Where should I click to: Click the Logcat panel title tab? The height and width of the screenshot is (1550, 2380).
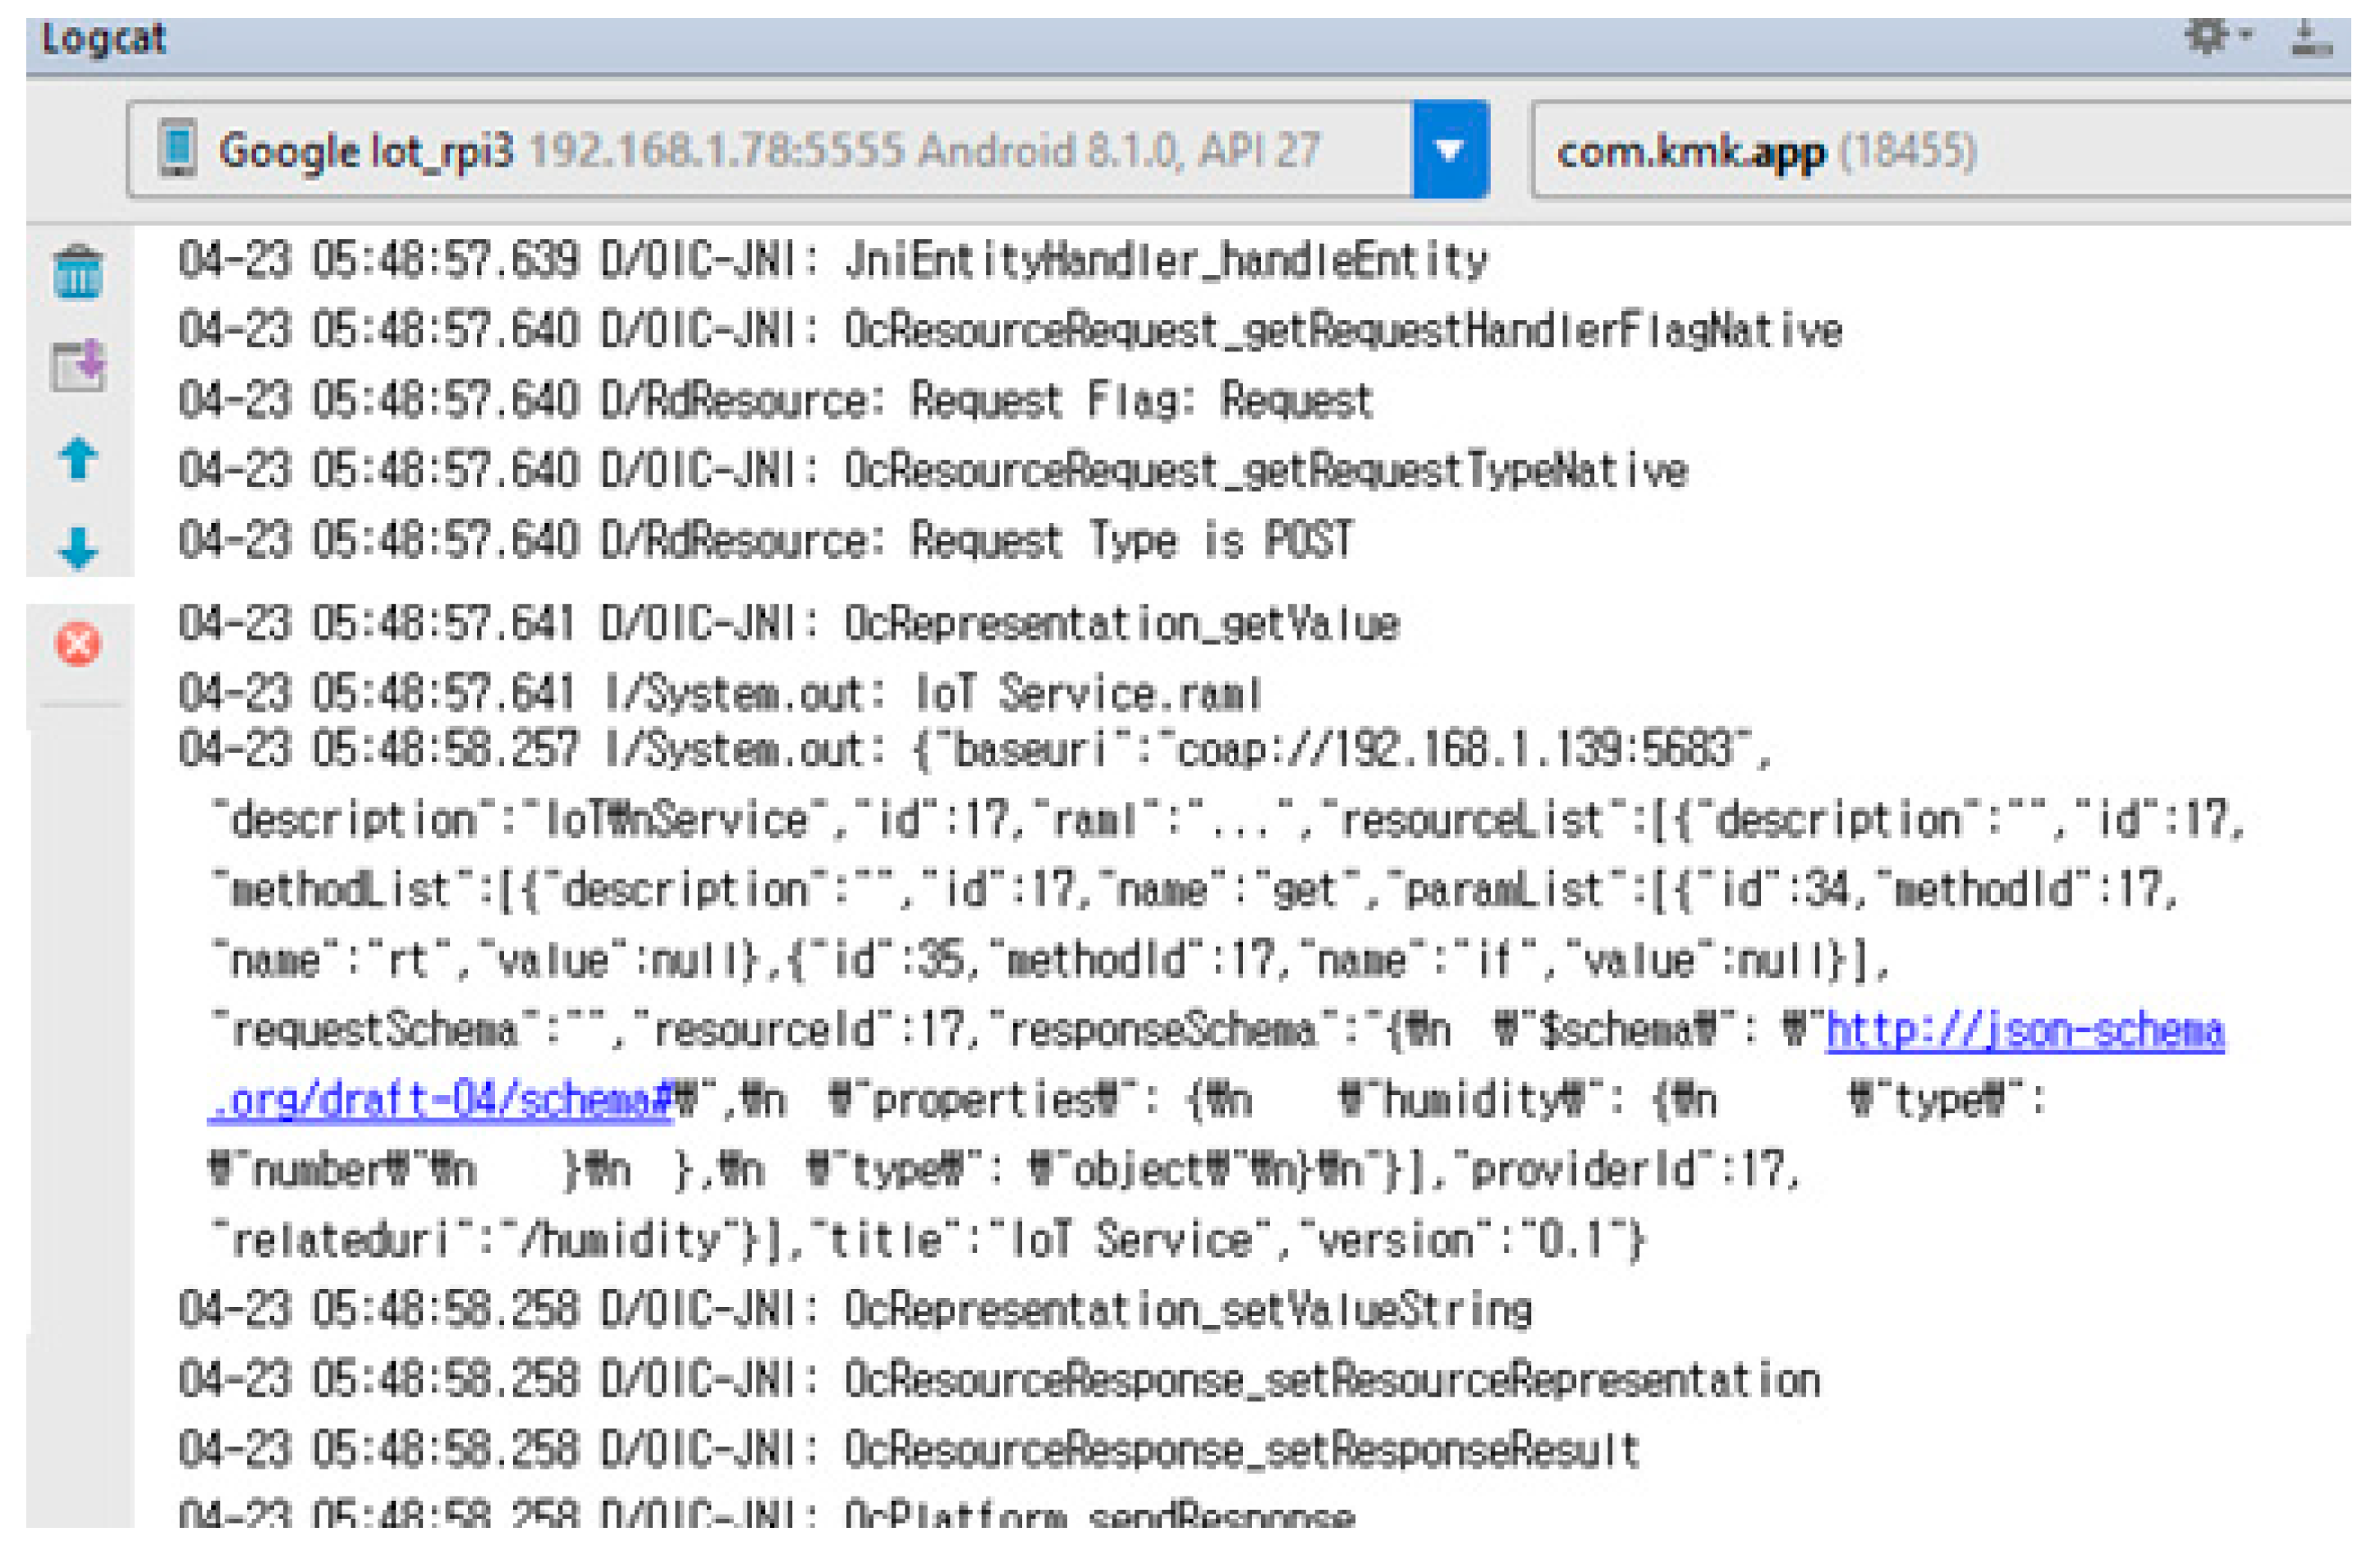103,39
